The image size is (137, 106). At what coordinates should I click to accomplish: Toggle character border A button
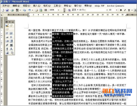click(x=135, y=10)
